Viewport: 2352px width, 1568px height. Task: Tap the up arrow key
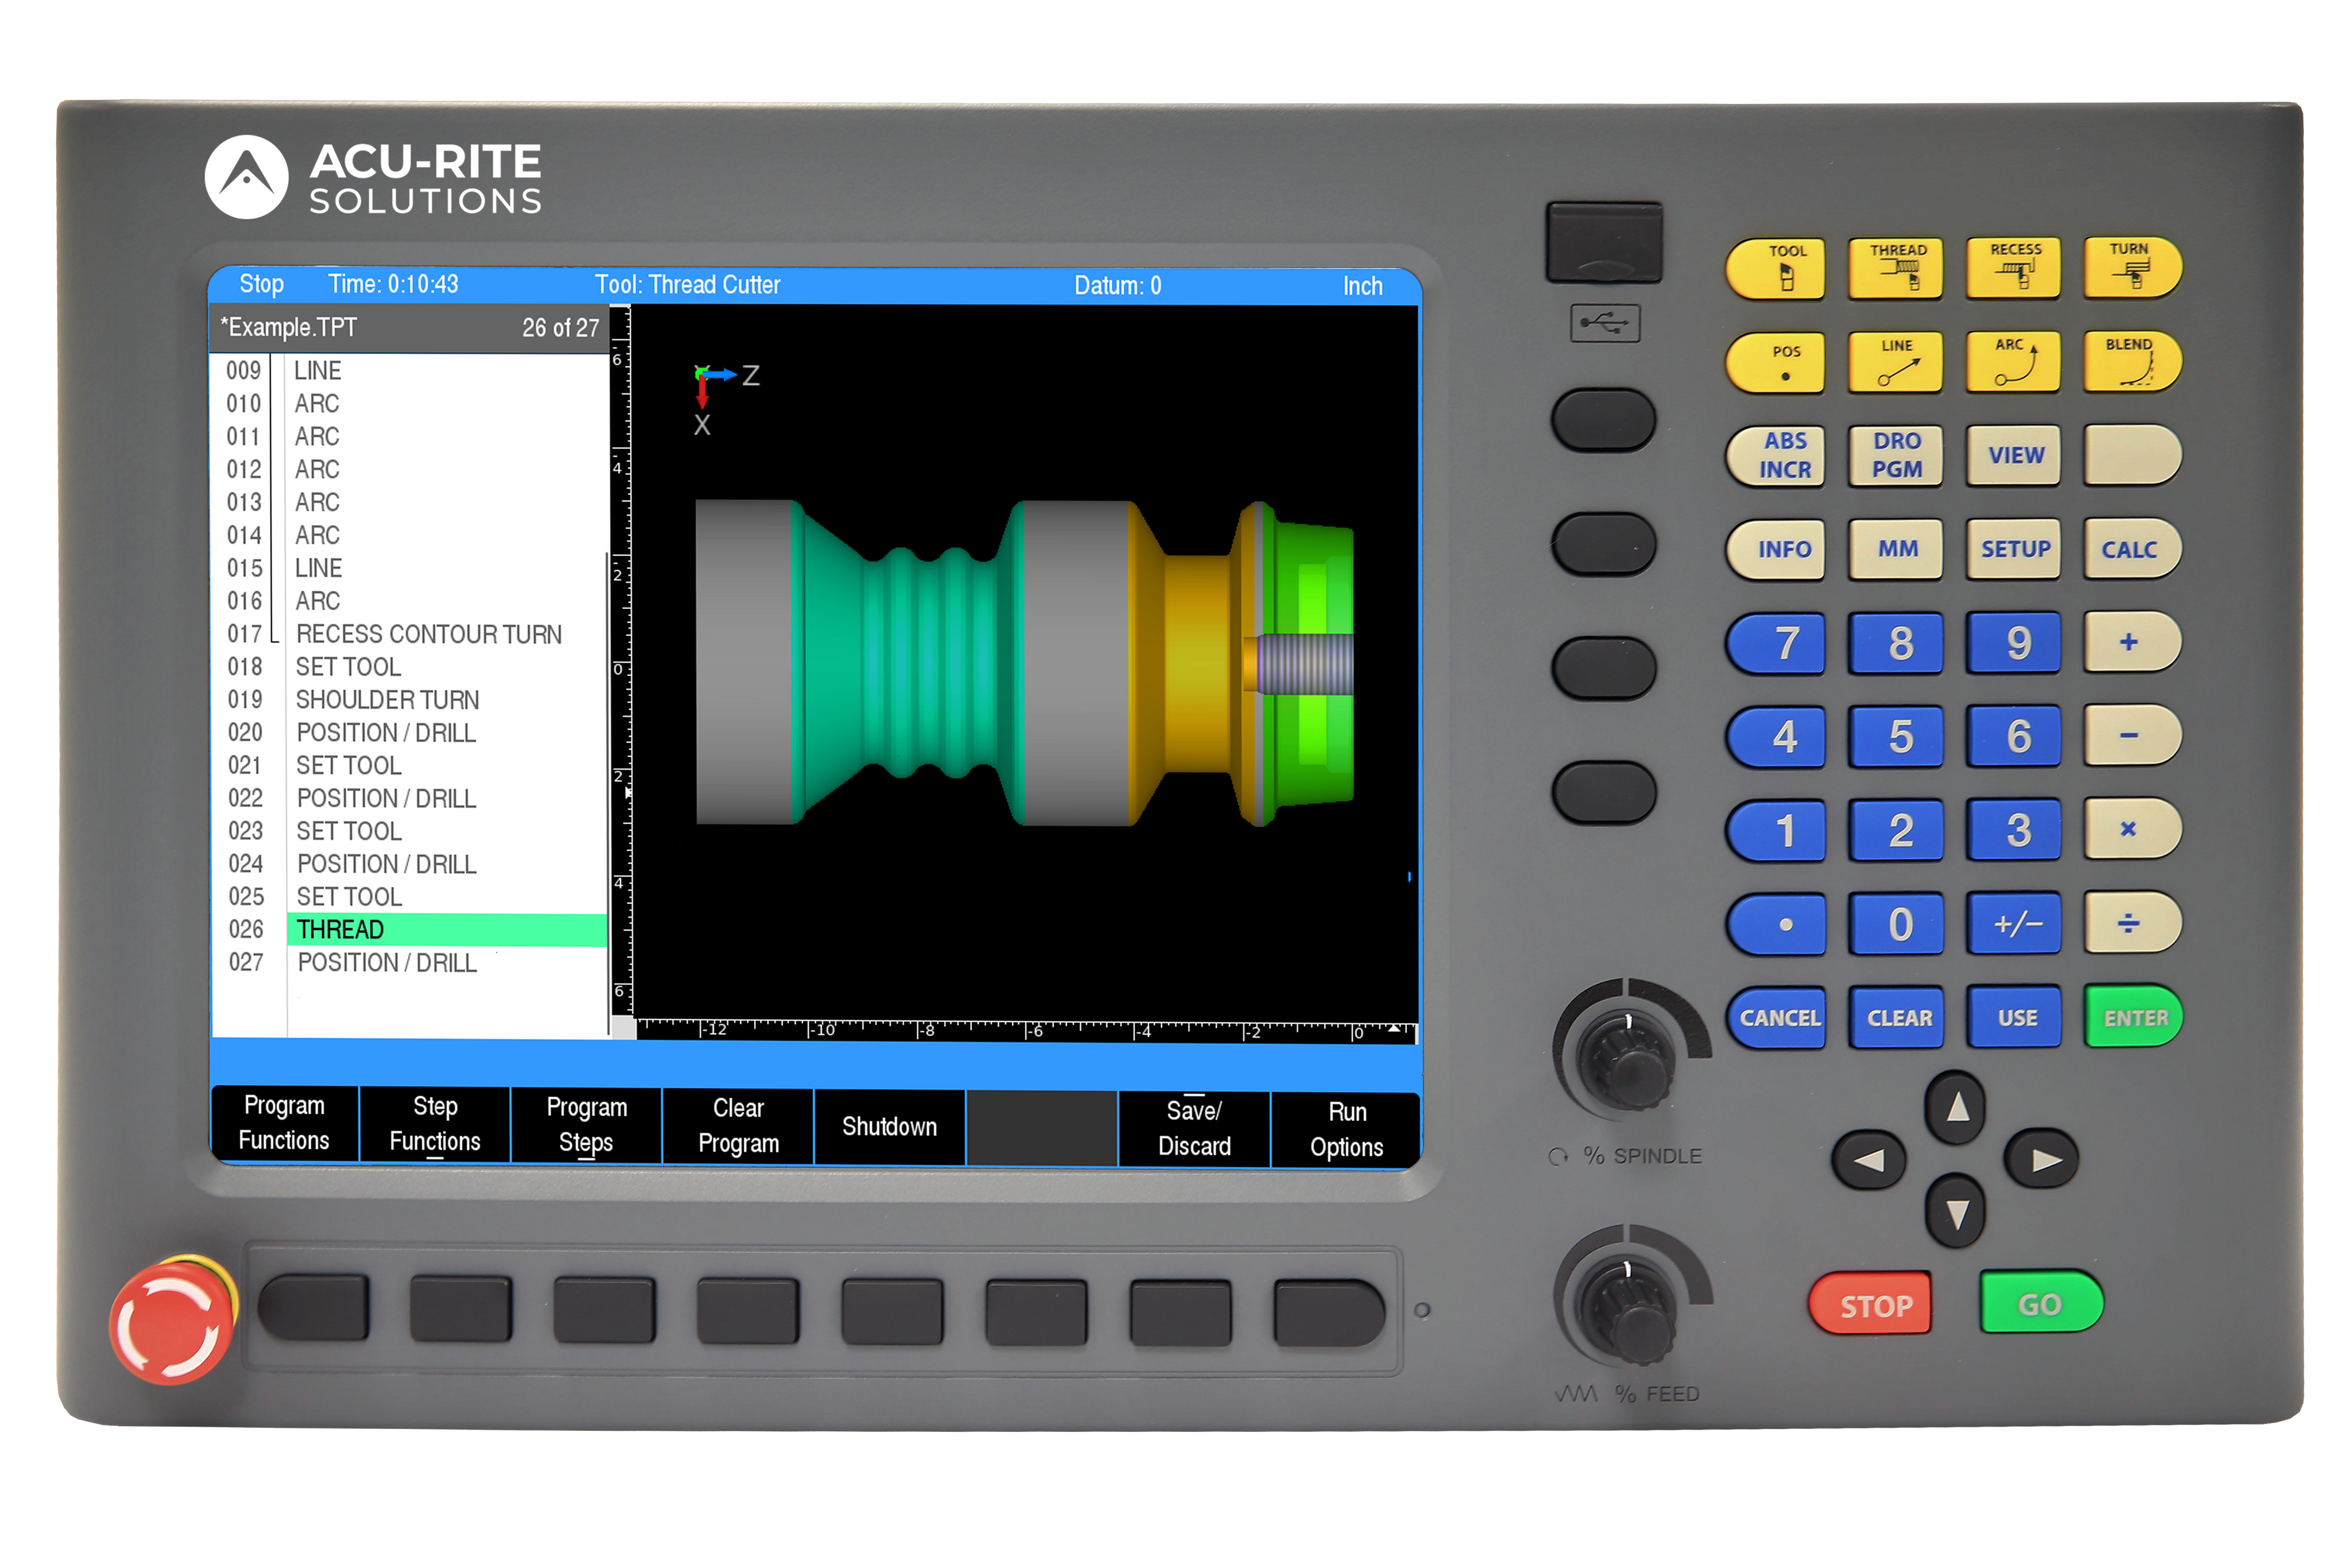point(1955,1107)
